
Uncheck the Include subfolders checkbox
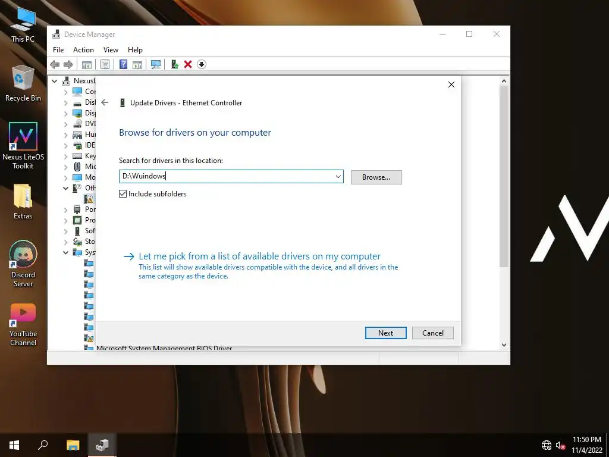coord(123,193)
